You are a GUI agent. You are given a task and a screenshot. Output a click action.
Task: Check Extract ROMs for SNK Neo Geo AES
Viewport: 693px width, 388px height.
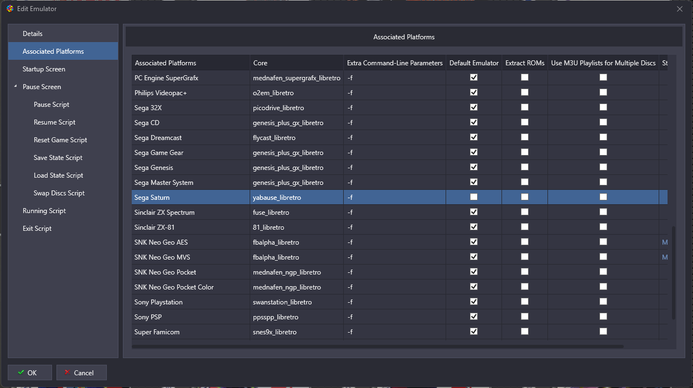(525, 242)
